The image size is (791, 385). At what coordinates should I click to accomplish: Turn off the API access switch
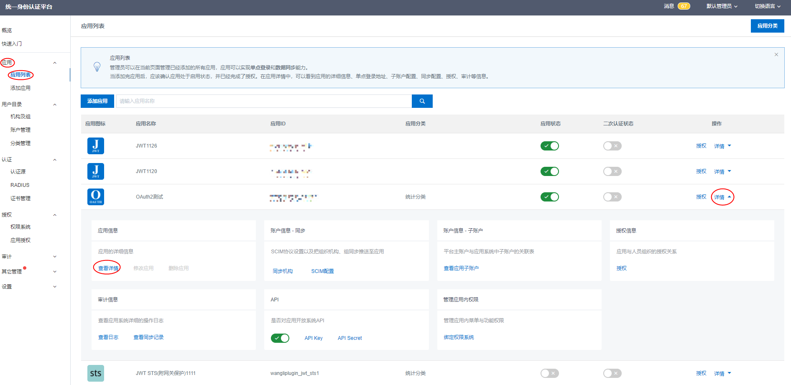click(x=280, y=338)
